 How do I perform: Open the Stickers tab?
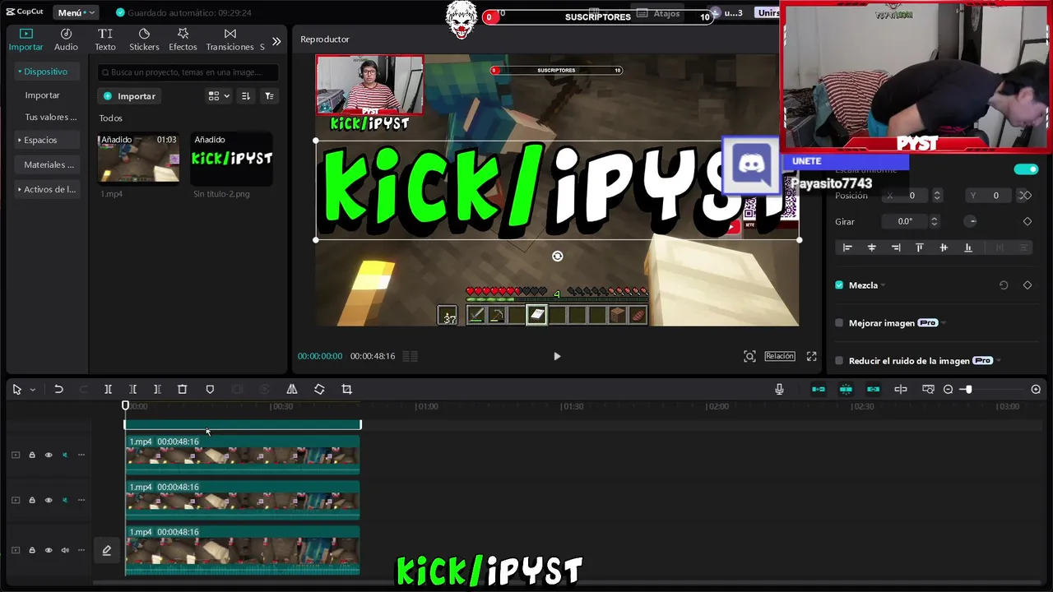tap(144, 39)
